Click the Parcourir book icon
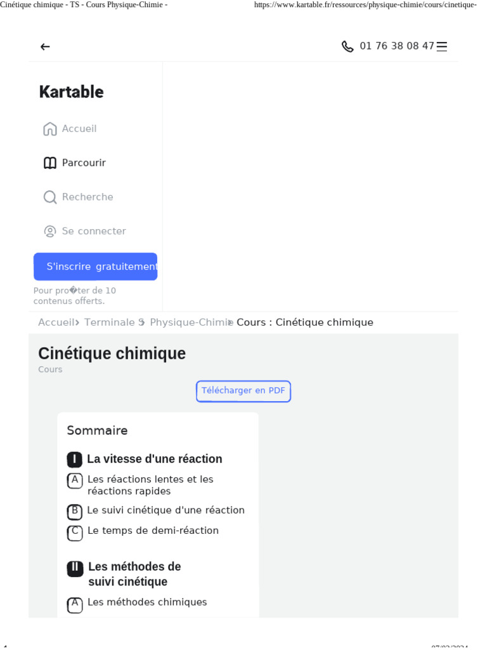 [49, 163]
